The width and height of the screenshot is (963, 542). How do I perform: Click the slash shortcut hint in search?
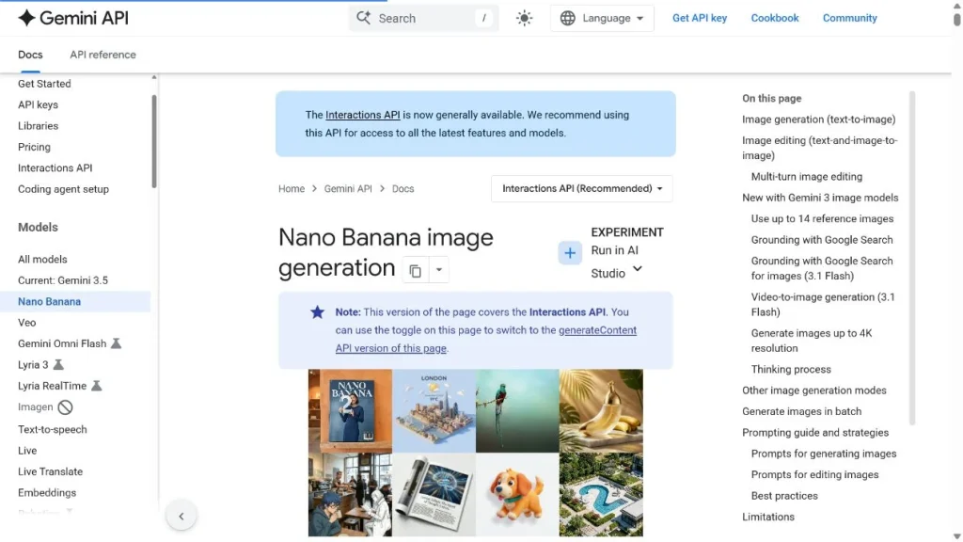[484, 19]
